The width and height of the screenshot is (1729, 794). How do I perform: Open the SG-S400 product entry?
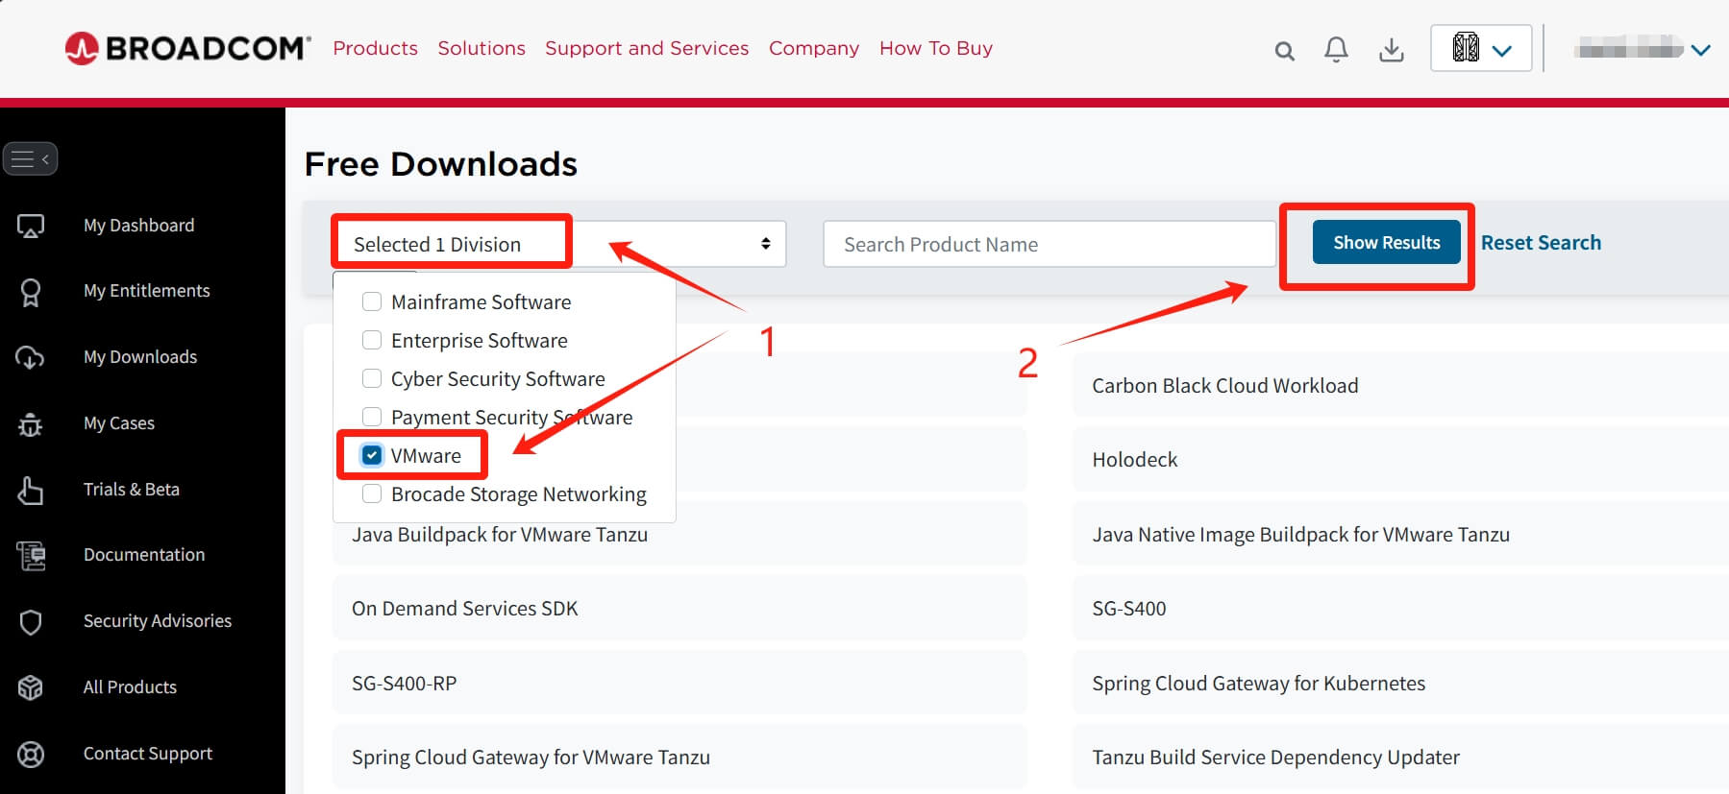1400,608
